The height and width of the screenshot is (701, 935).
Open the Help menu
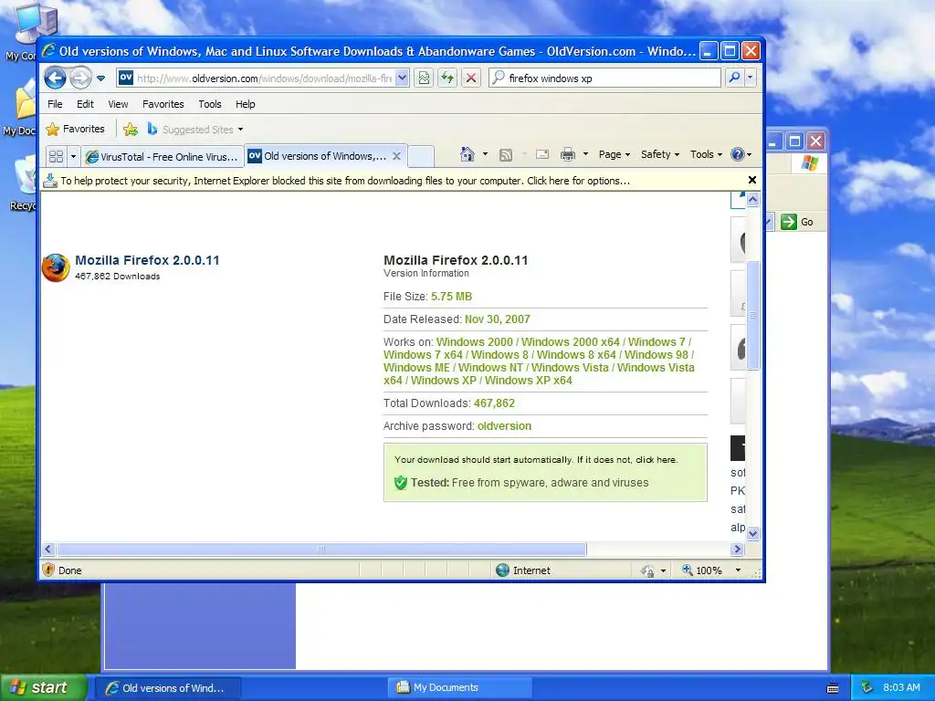coord(245,104)
